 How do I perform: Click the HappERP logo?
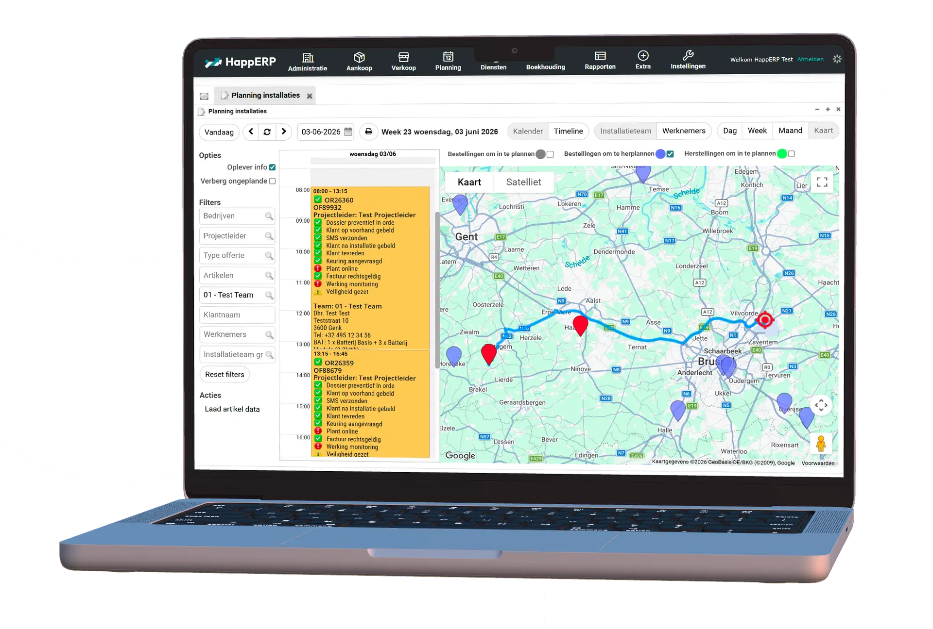tap(240, 62)
